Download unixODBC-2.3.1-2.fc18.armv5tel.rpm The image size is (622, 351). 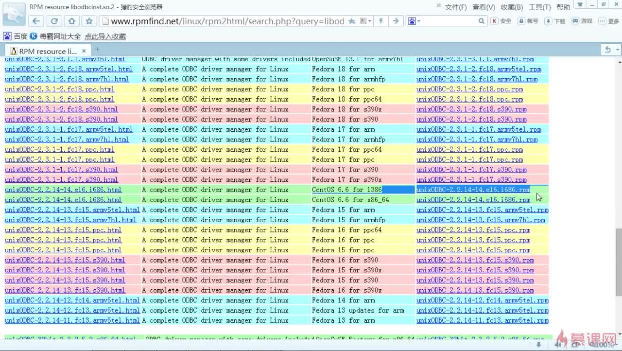click(479, 69)
